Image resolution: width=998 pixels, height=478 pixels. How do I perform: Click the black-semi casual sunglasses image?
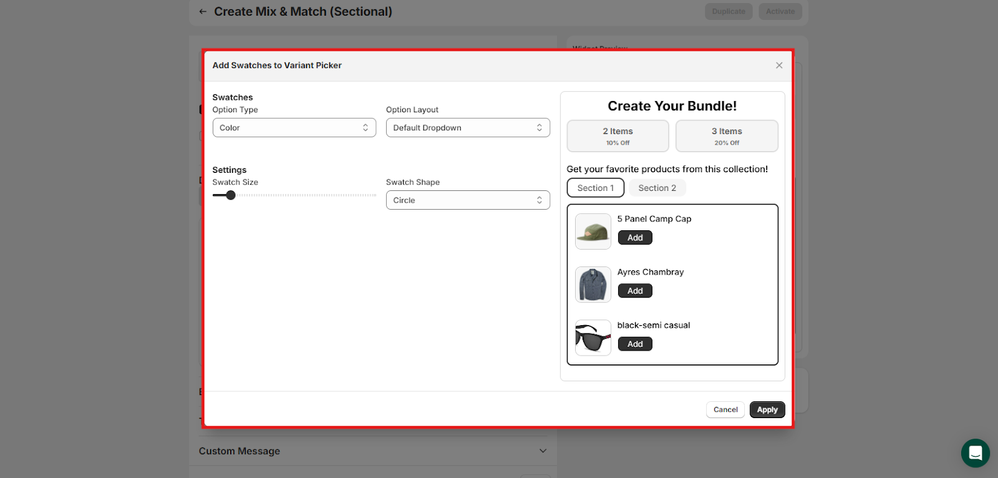(593, 338)
